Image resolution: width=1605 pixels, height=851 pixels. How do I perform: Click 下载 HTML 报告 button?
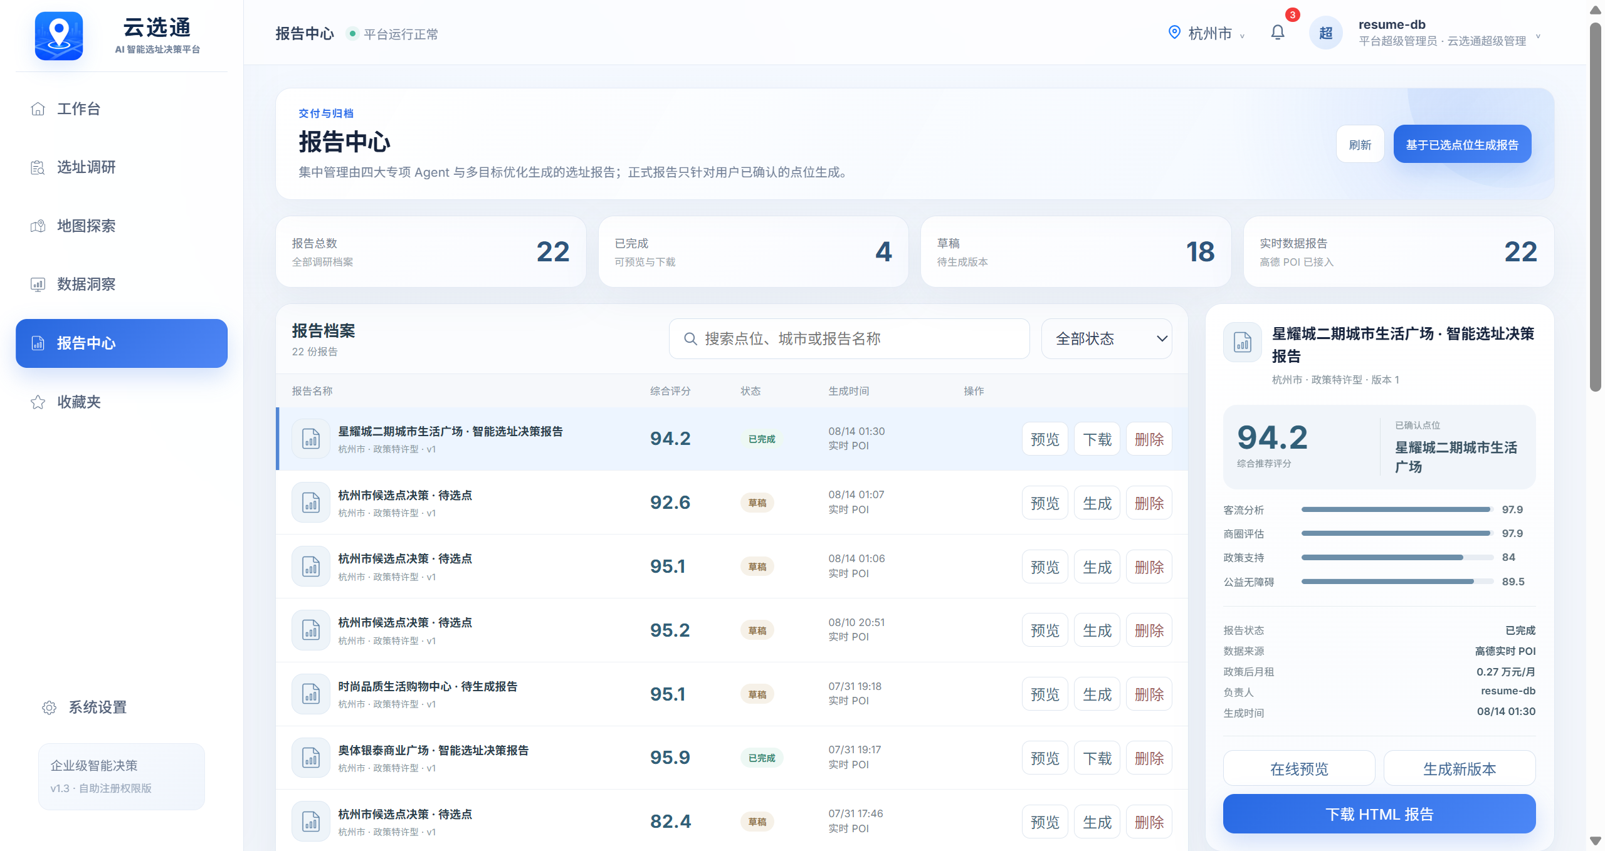[x=1379, y=814]
